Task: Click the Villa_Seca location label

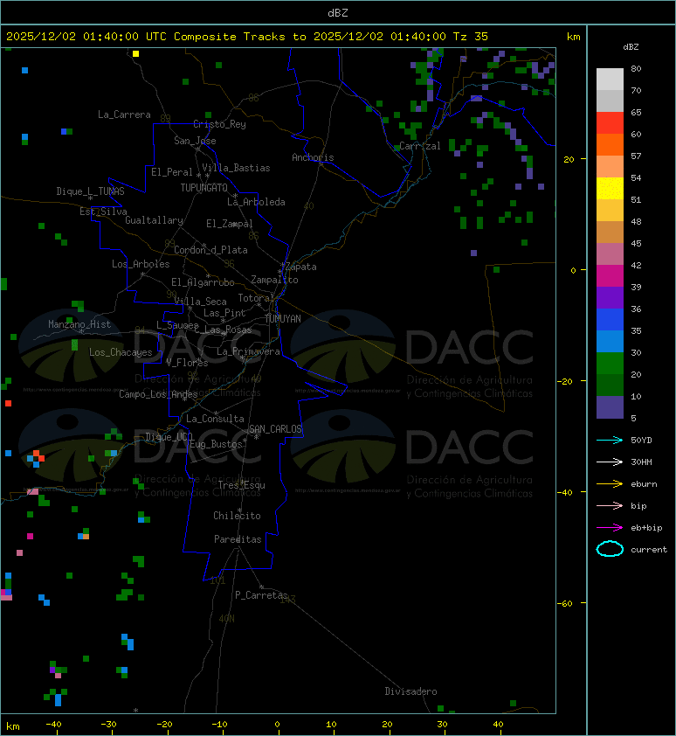Action: pyautogui.click(x=200, y=302)
